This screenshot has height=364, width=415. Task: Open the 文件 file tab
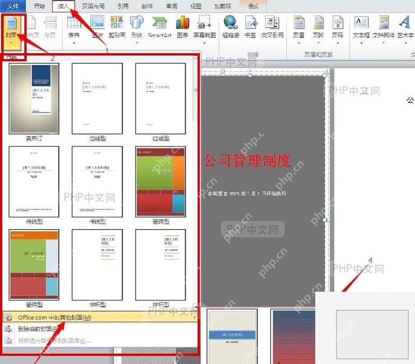[13, 6]
